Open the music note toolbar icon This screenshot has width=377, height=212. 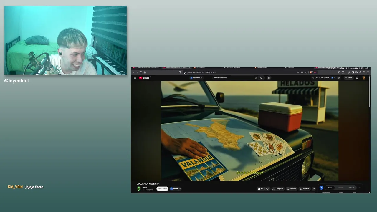click(x=349, y=72)
